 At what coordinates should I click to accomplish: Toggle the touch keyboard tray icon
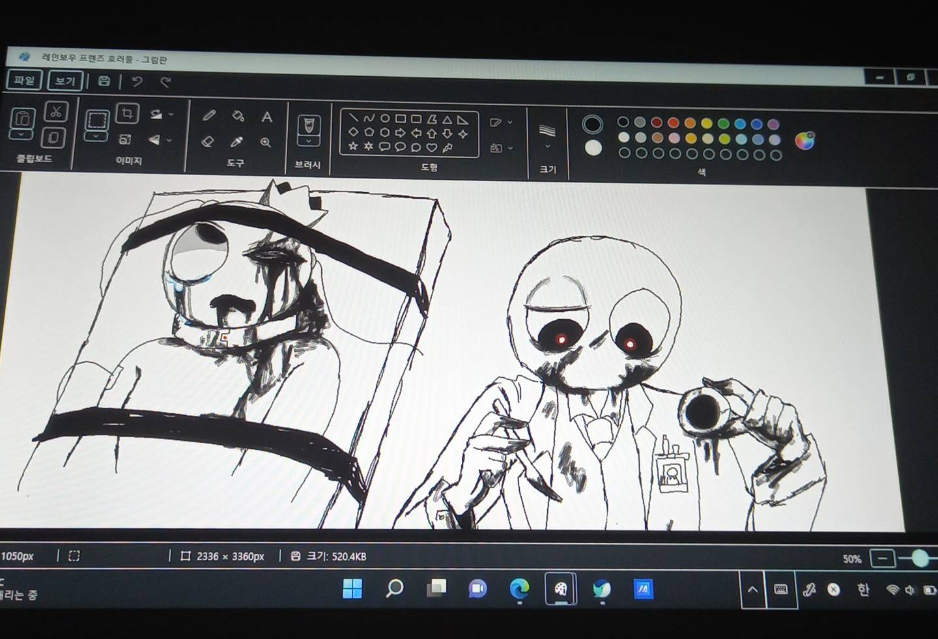[x=780, y=589]
